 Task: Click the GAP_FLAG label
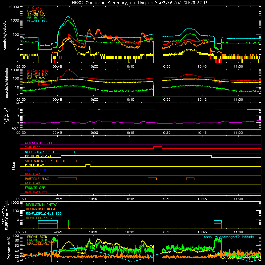tap(32, 147)
